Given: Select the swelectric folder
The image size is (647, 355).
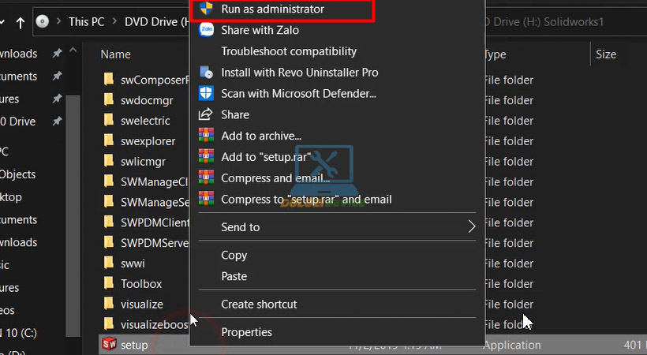Looking at the screenshot, I should (147, 121).
